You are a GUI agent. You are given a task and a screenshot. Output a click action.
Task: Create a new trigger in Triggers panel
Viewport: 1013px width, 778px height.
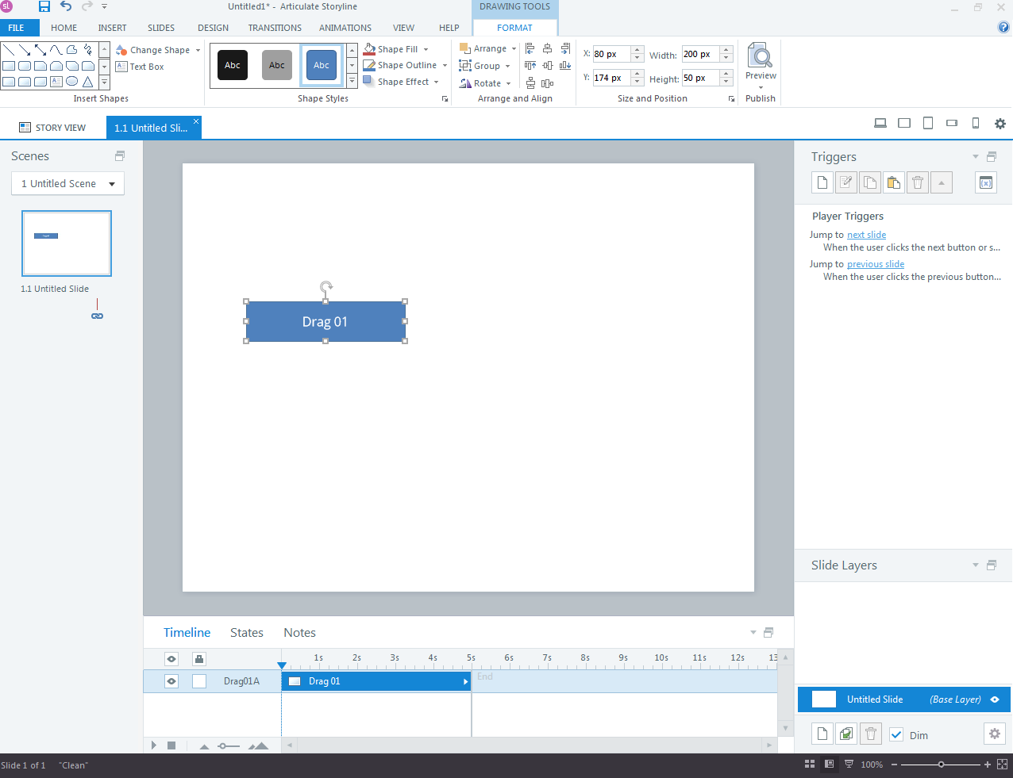click(822, 183)
